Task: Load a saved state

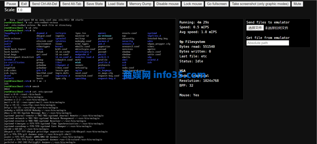Action: (x=116, y=4)
